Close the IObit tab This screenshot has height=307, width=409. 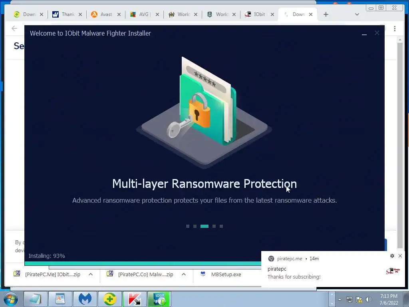coord(272,14)
